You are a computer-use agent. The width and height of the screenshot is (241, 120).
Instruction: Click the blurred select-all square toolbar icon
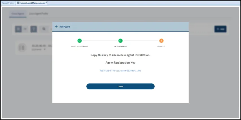[x=18, y=29]
